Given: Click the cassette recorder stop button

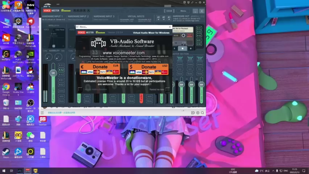Looking at the screenshot, I should click(x=182, y=48).
